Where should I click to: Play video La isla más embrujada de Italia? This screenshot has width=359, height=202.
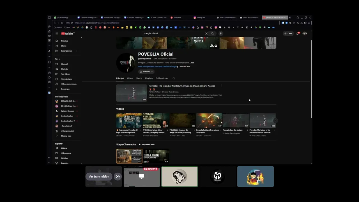tap(129, 121)
